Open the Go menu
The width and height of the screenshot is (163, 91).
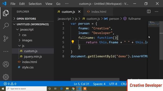point(58,4)
